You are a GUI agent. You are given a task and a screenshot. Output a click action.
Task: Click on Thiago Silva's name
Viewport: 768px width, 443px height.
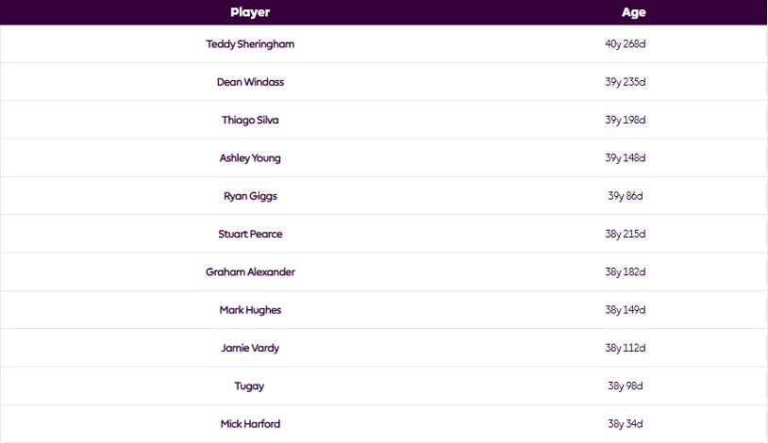(x=250, y=120)
